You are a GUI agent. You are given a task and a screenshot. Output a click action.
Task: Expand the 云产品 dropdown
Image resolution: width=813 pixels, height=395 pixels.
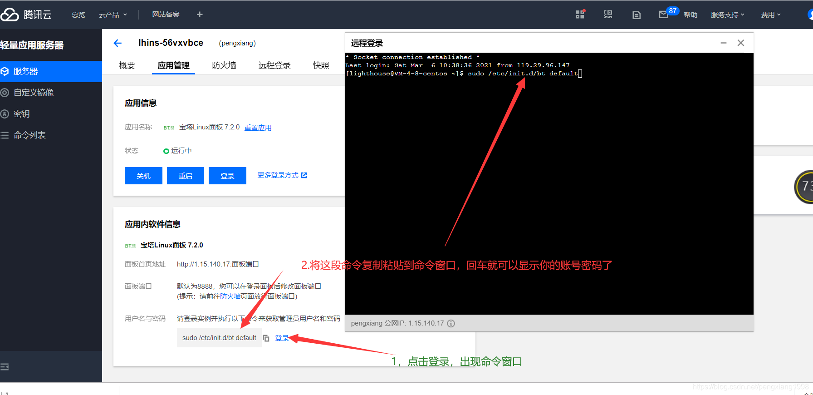point(113,15)
